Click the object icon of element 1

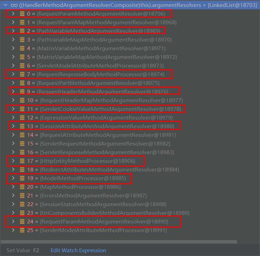(x=22, y=22)
